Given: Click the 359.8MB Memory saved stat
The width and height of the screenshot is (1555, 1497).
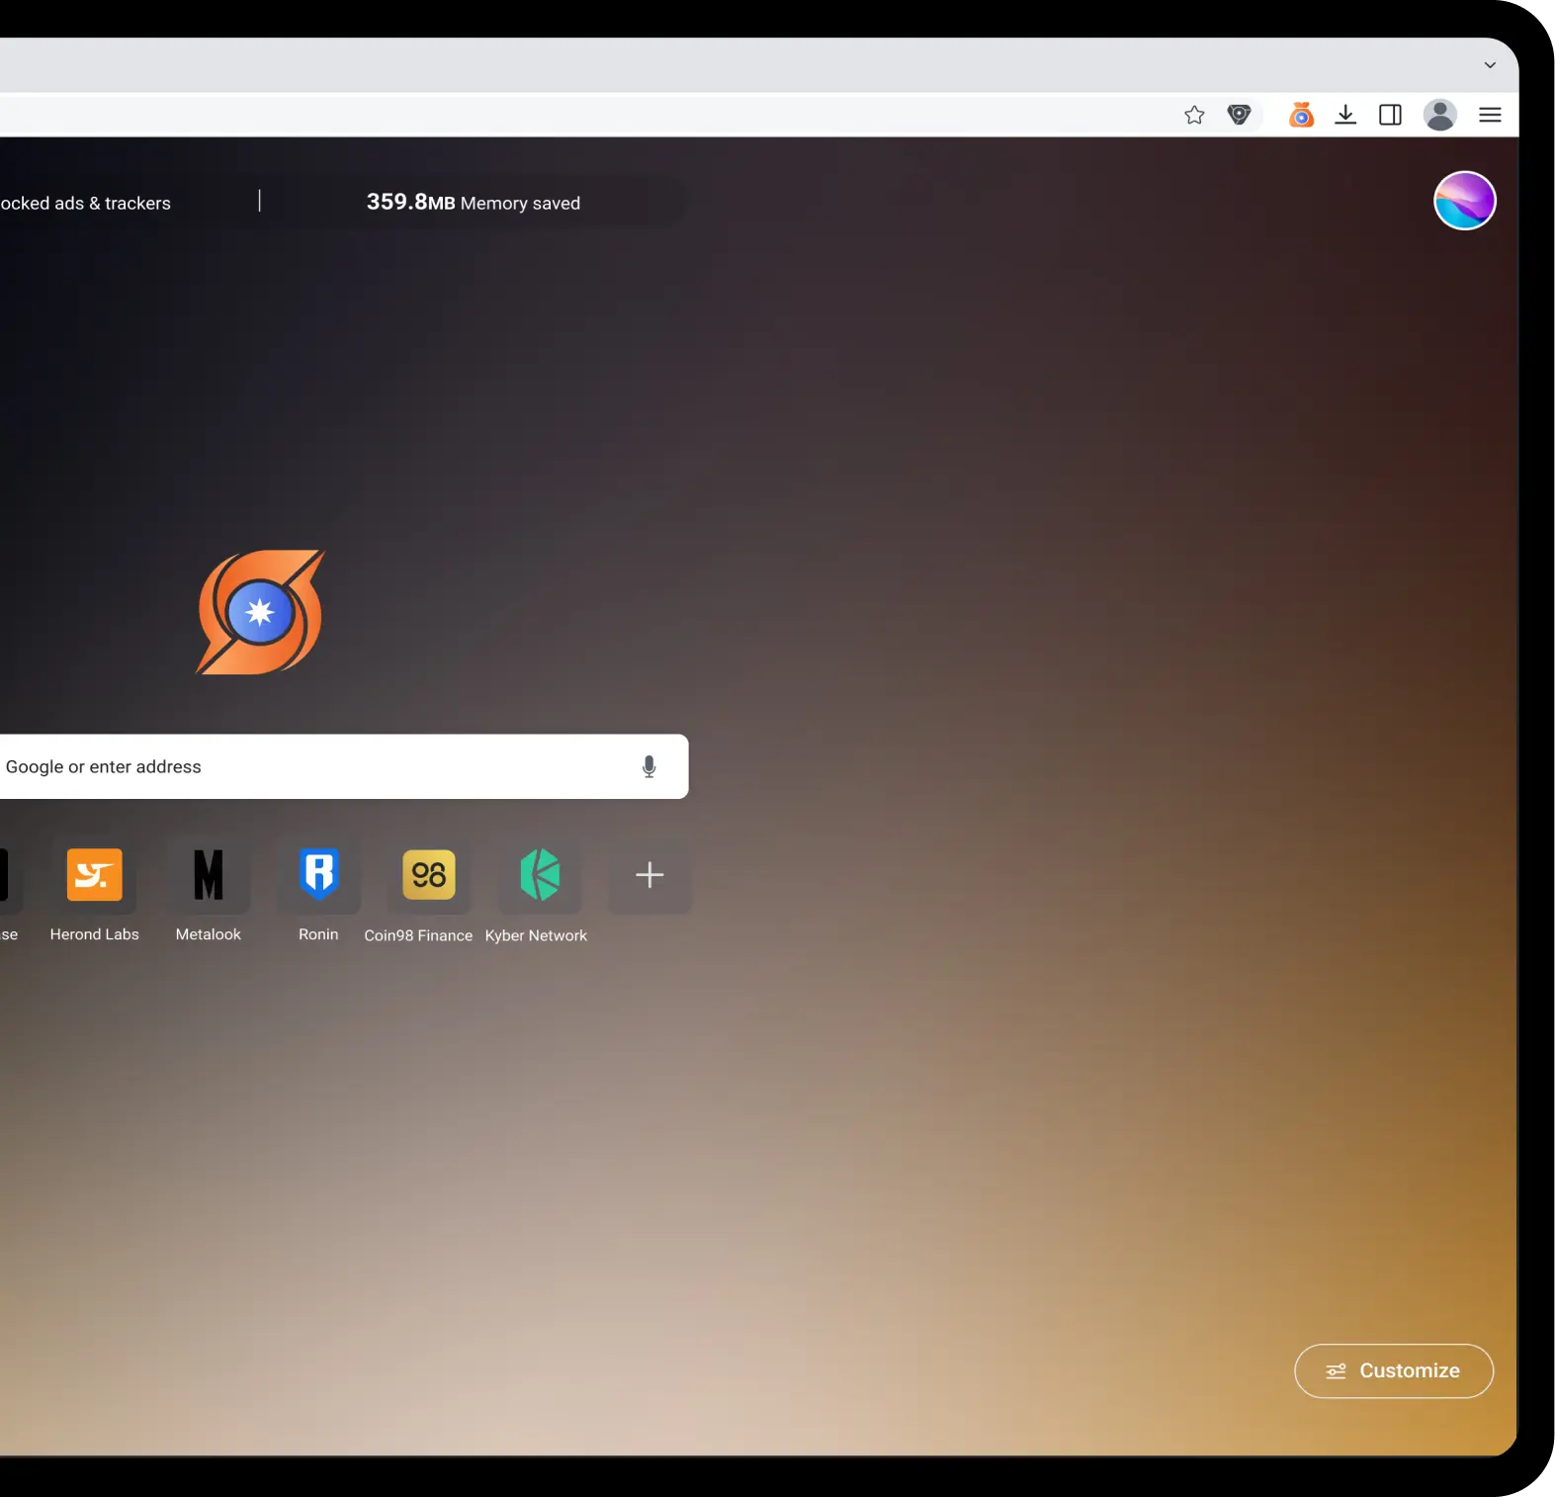Looking at the screenshot, I should 474,203.
